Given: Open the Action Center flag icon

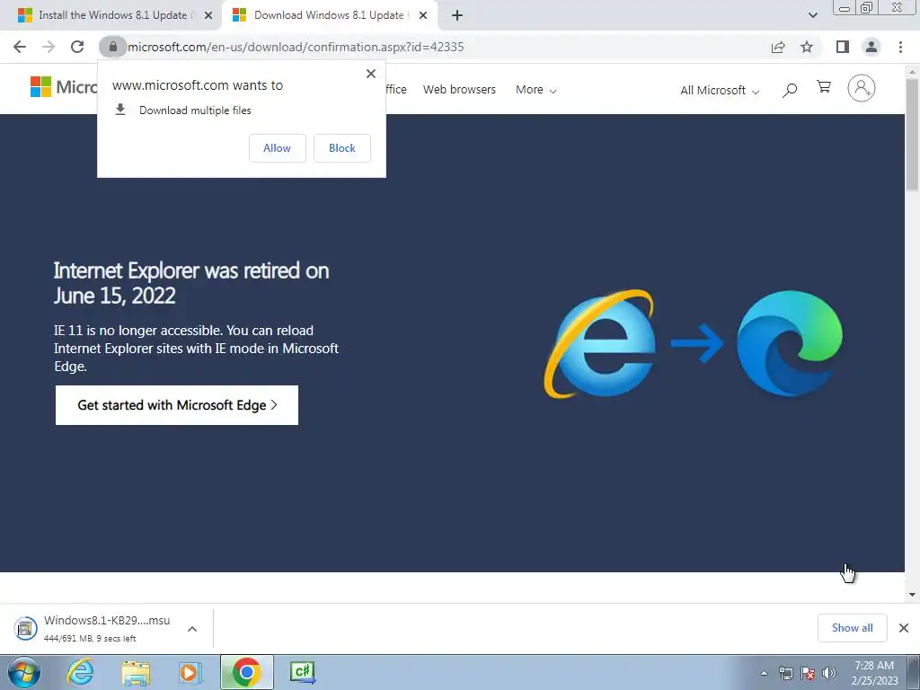Looking at the screenshot, I should tap(808, 673).
